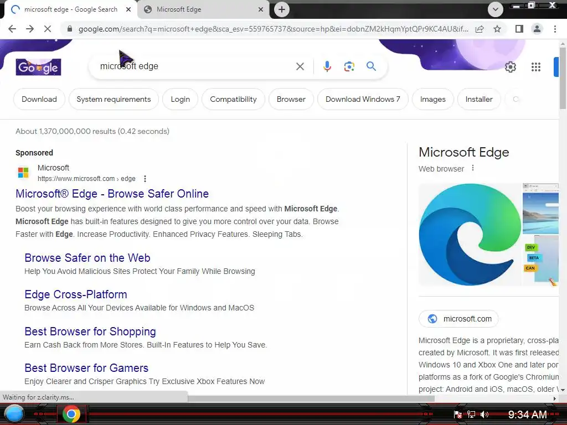Switch to Images results
The width and height of the screenshot is (567, 425).
coord(433,99)
